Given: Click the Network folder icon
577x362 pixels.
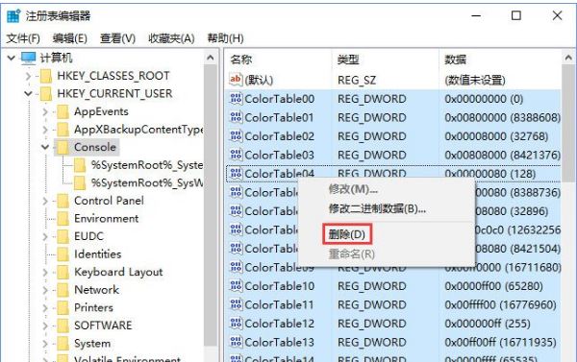Looking at the screenshot, I should (63, 290).
